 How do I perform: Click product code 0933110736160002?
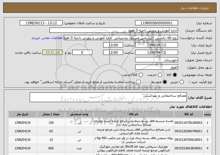(x=189, y=123)
